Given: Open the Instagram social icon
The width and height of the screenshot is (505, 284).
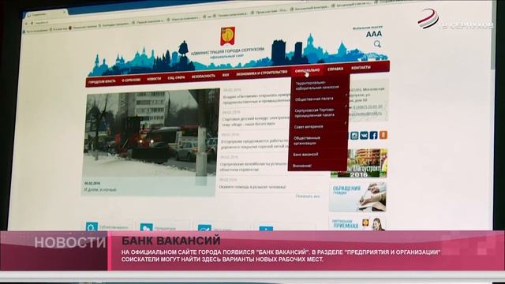Looking at the screenshot, I should pyautogui.click(x=354, y=136).
